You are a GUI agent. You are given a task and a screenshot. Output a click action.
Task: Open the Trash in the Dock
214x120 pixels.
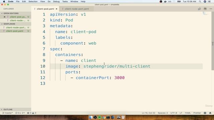pos(123,117)
